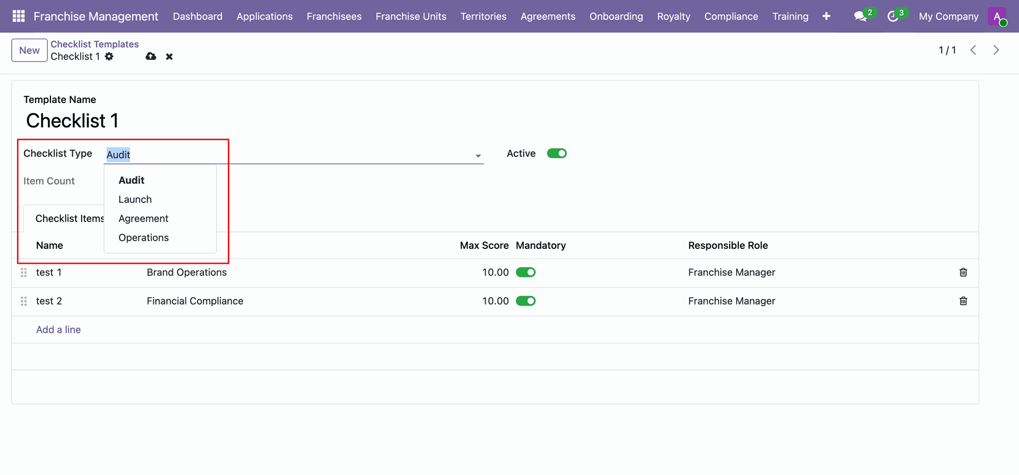The image size is (1019, 475).
Task: Toggle Mandatory for test 2
Action: [x=525, y=301]
